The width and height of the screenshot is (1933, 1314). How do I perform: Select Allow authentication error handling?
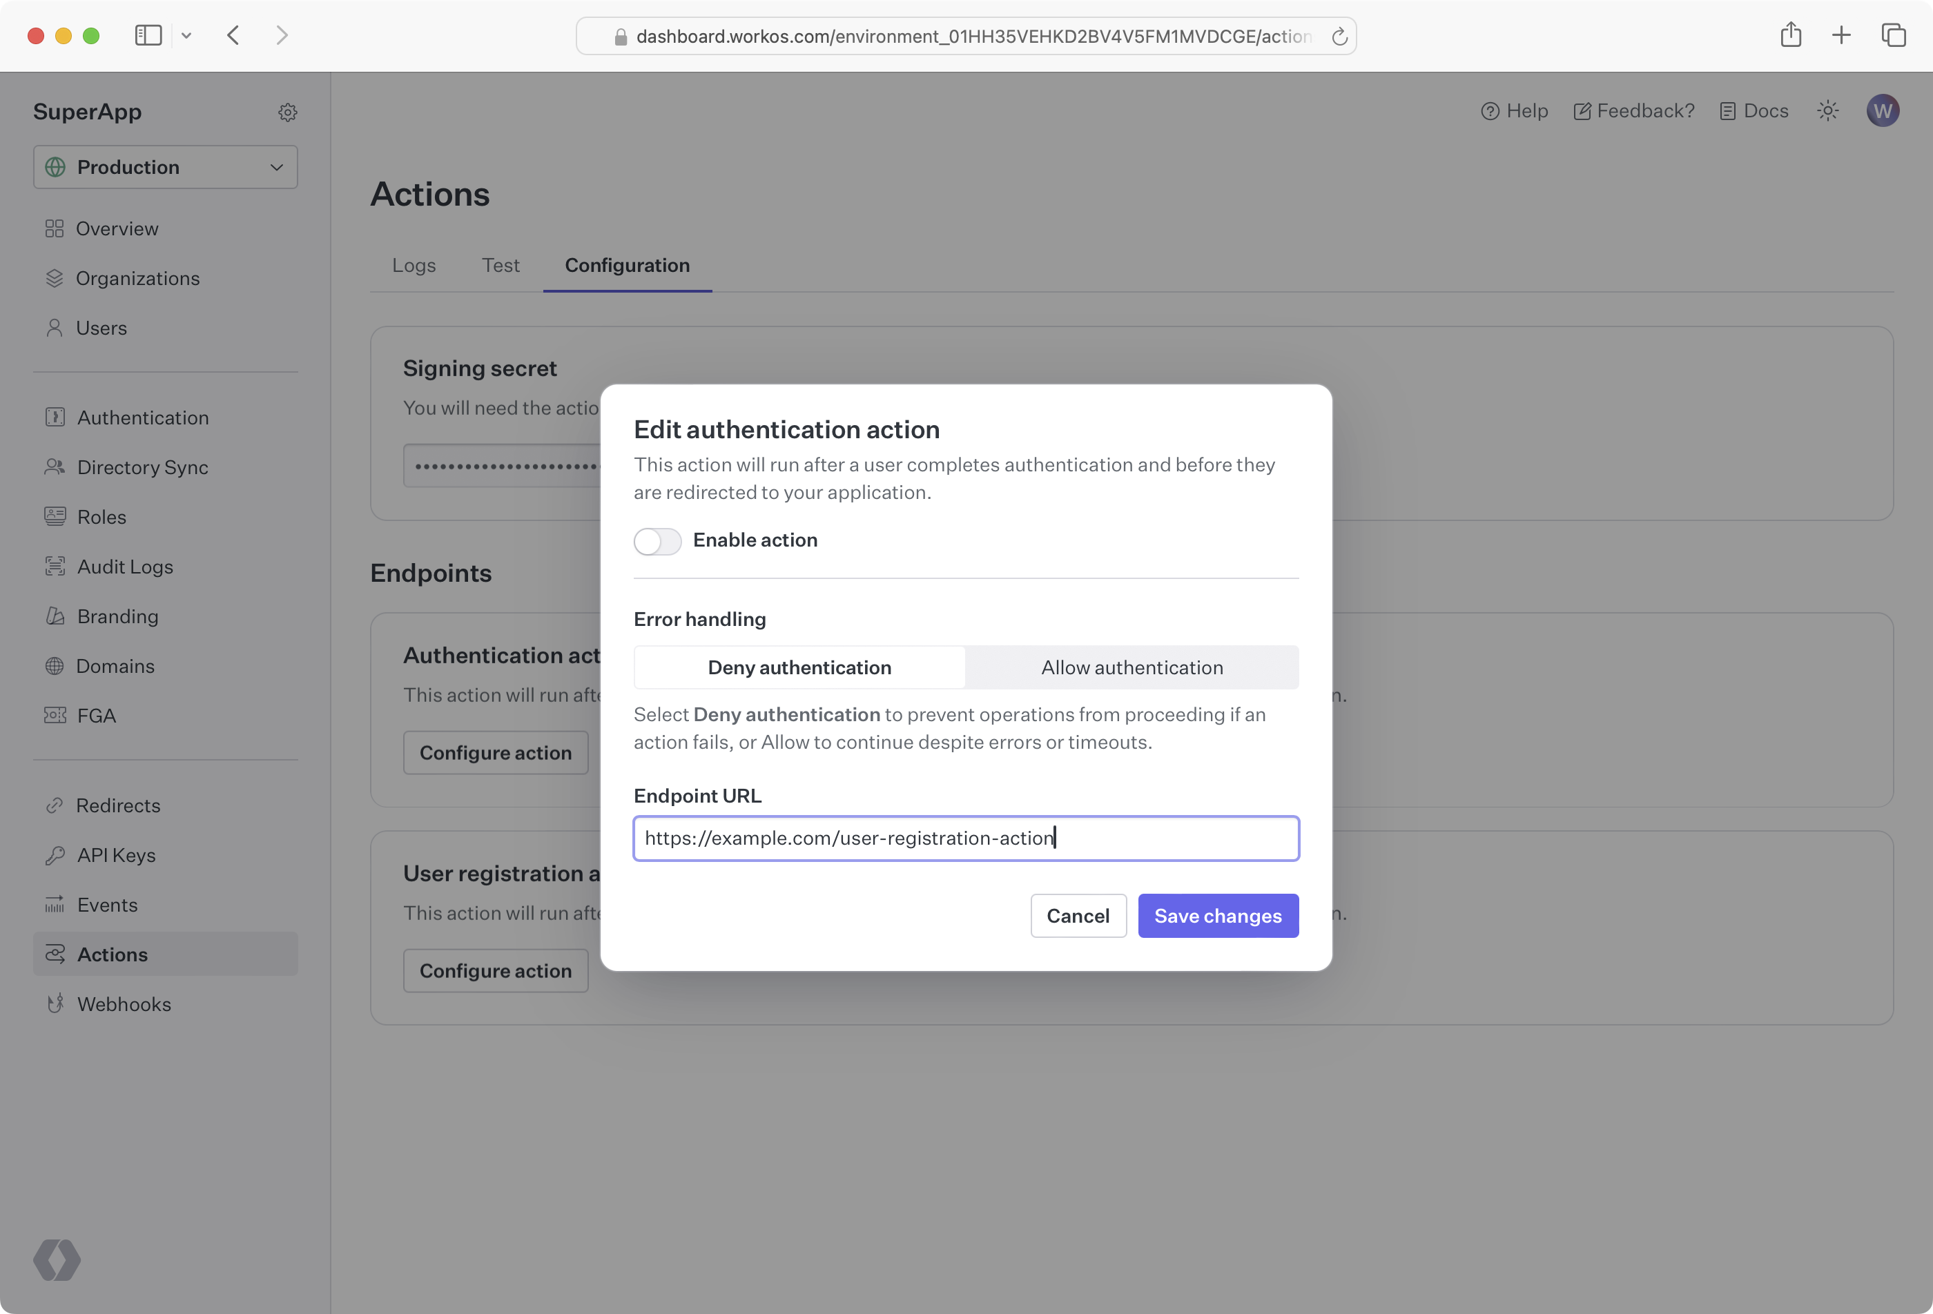click(x=1131, y=667)
